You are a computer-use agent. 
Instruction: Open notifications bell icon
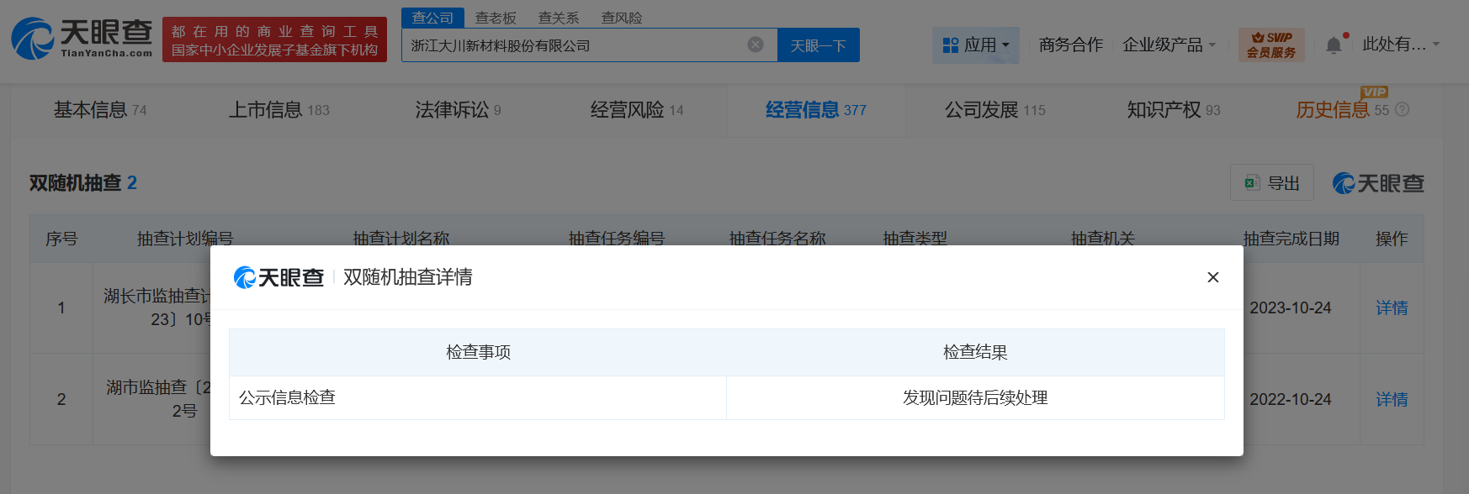(1334, 45)
